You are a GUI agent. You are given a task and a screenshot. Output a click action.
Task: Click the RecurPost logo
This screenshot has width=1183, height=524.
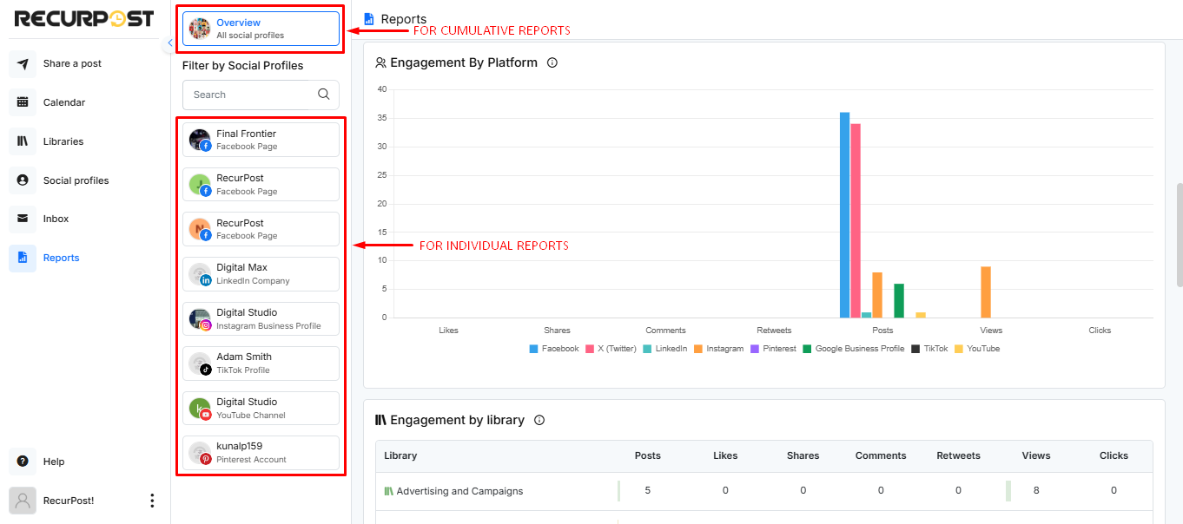(x=84, y=18)
